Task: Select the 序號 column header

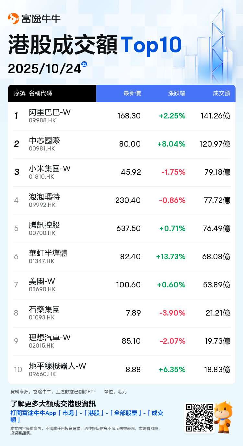Action: (x=19, y=93)
